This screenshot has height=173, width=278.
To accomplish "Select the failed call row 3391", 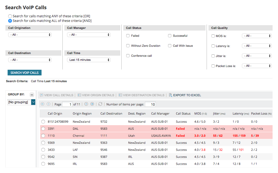I will coord(43,128).
